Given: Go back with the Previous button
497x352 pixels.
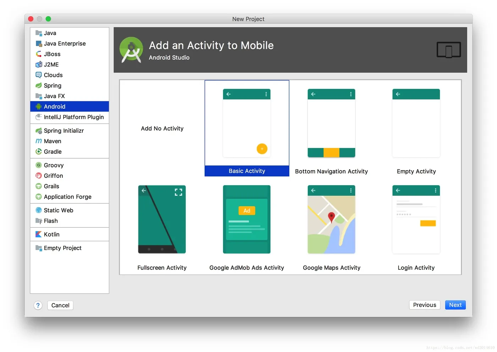Looking at the screenshot, I should [x=425, y=305].
